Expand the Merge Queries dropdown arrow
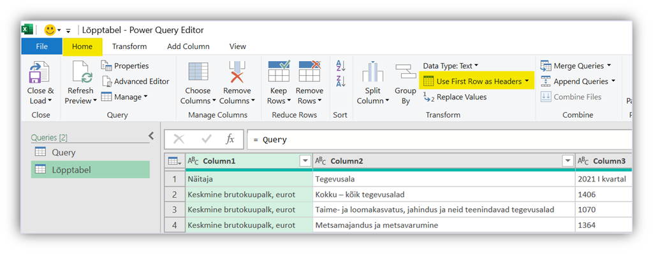The width and height of the screenshot is (653, 254). (x=609, y=66)
